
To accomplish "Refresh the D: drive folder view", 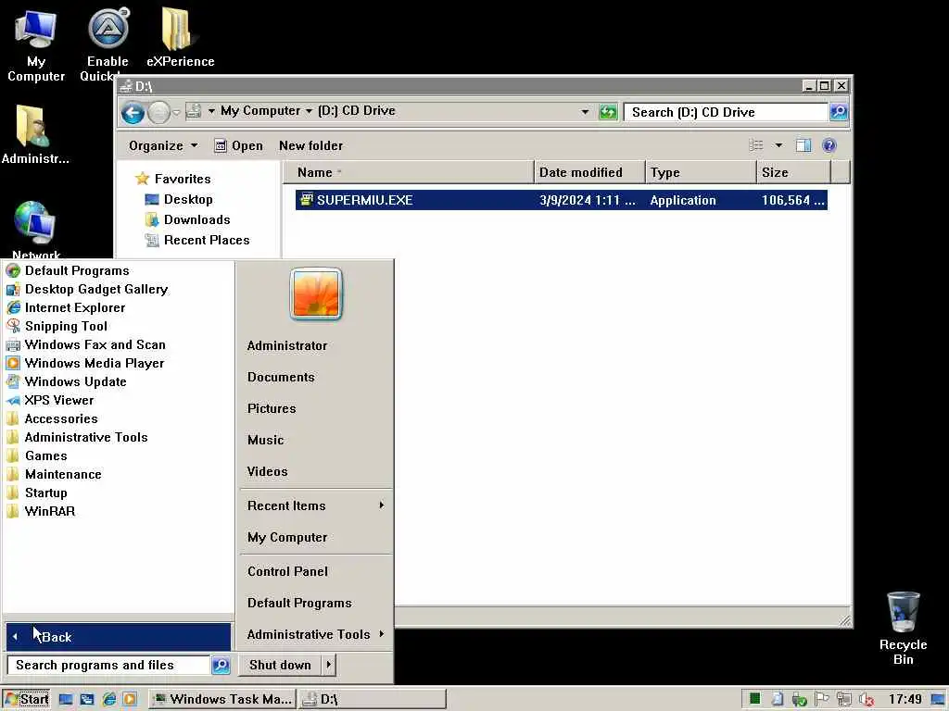I will point(608,112).
